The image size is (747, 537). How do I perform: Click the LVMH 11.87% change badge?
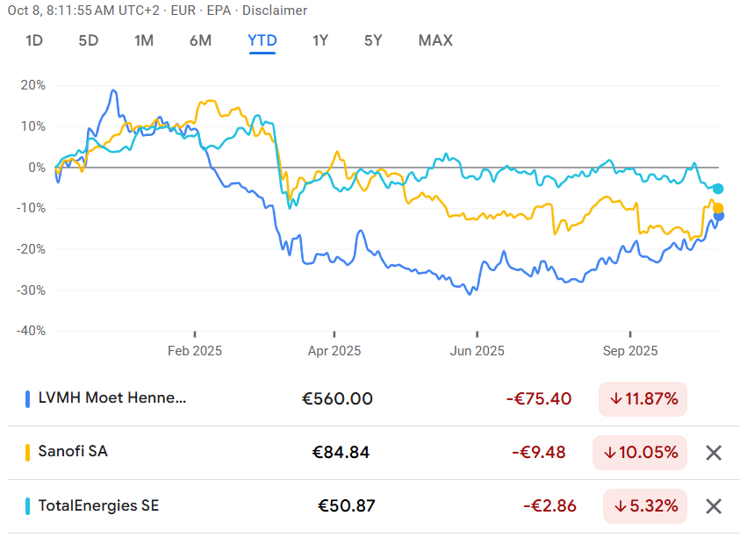pos(643,399)
